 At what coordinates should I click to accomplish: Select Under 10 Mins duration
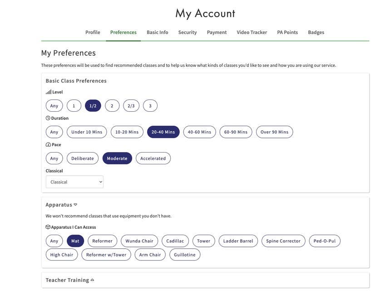87,132
